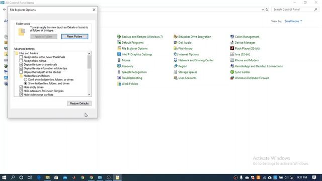Viewport: 322px width, 181px height.
Task: Select Hidden files and folders tree node
Action: [35, 76]
